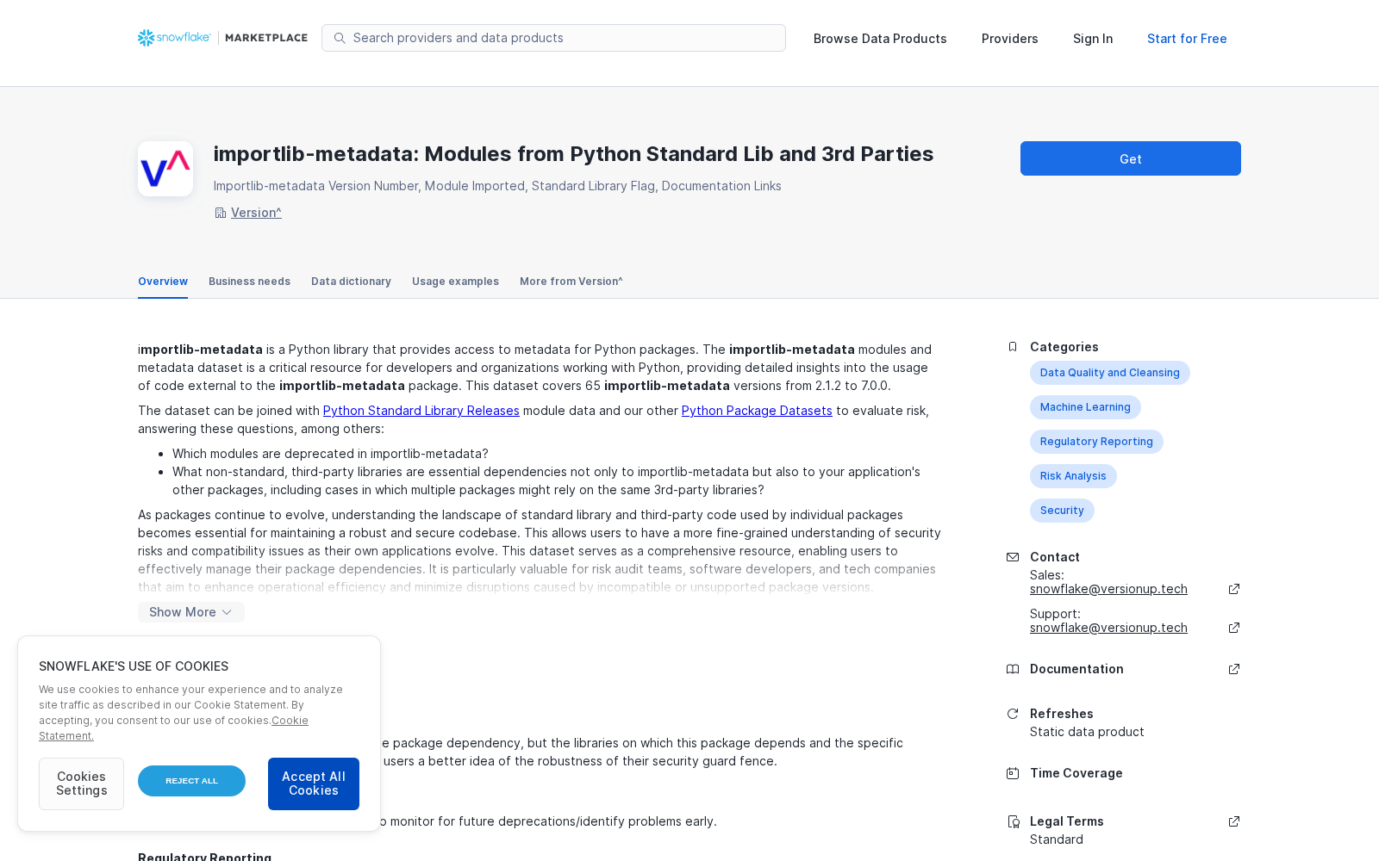This screenshot has width=1379, height=861.
Task: Click the 'Categories' heading
Action: (1064, 347)
